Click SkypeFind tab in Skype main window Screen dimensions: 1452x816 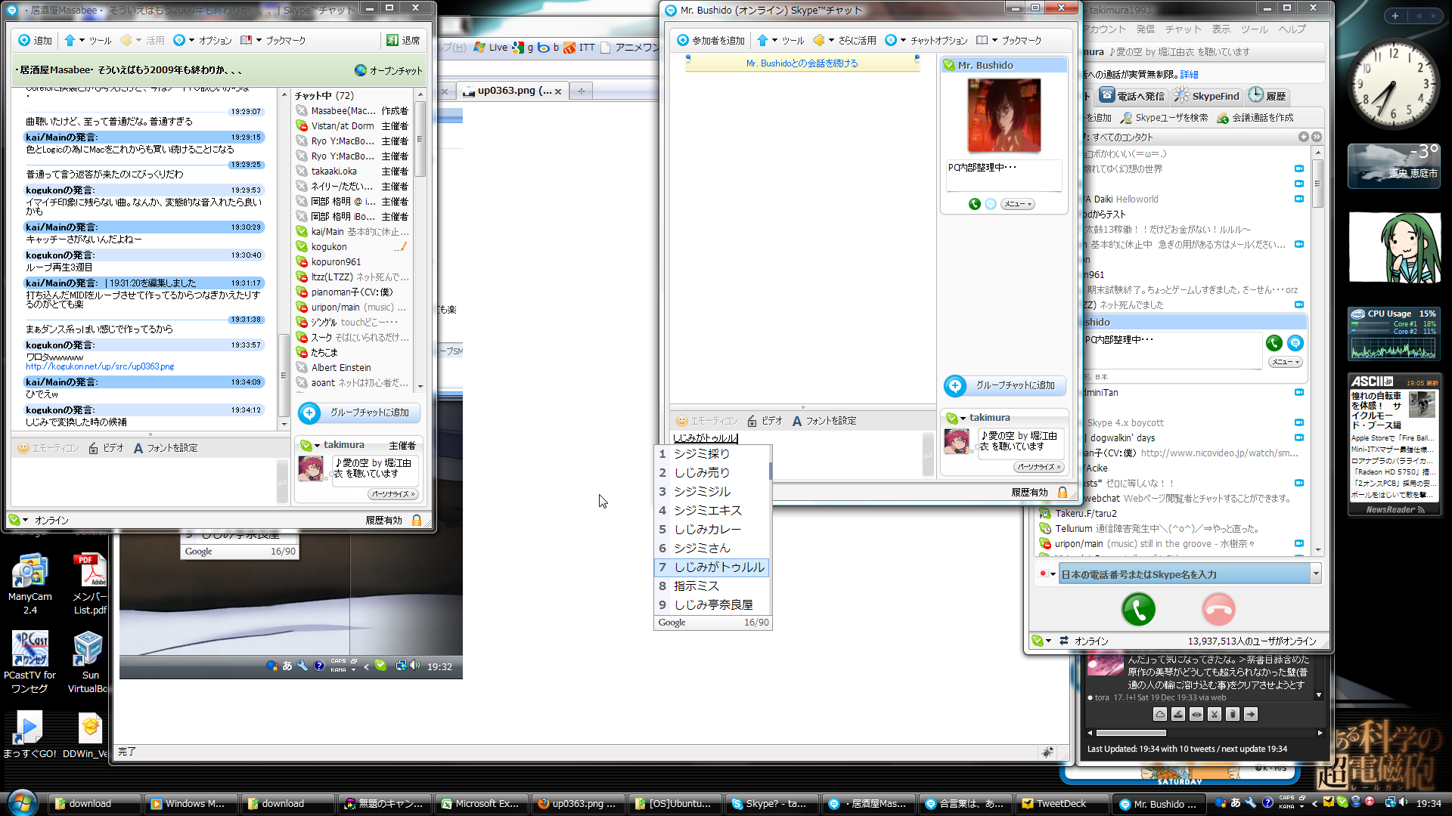(x=1207, y=96)
